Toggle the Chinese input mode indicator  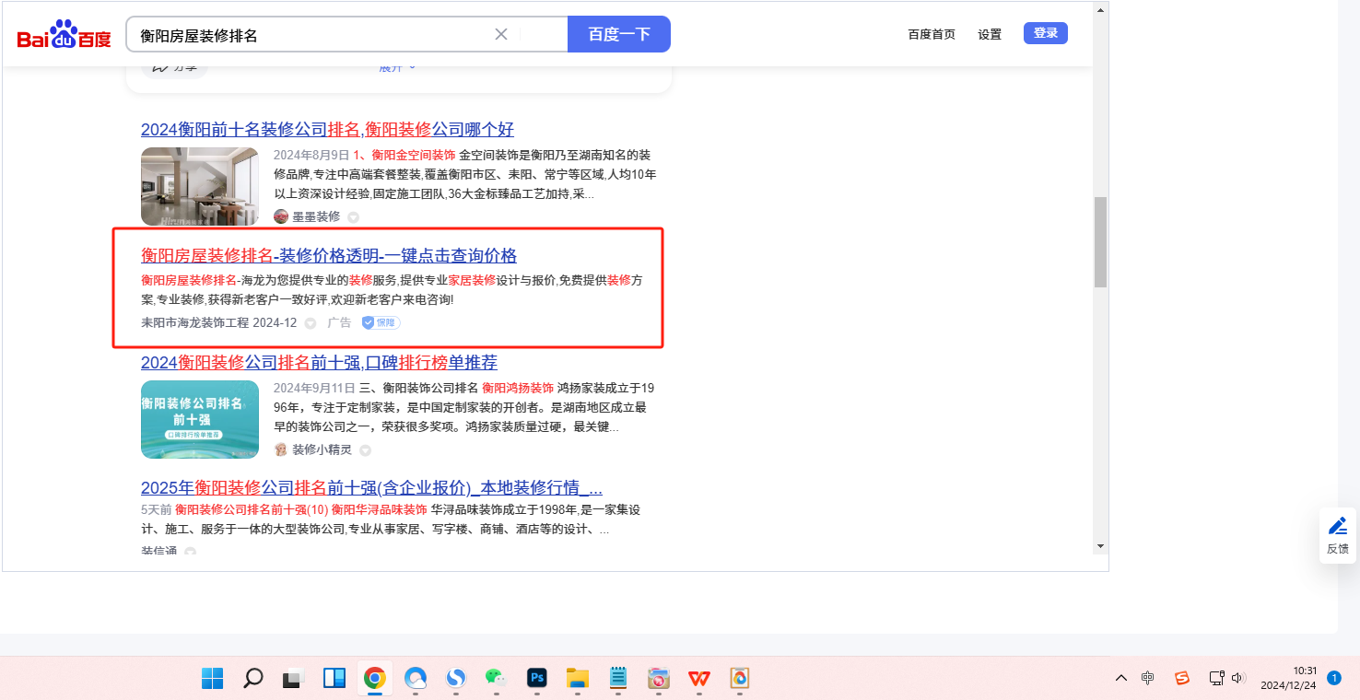(1147, 678)
